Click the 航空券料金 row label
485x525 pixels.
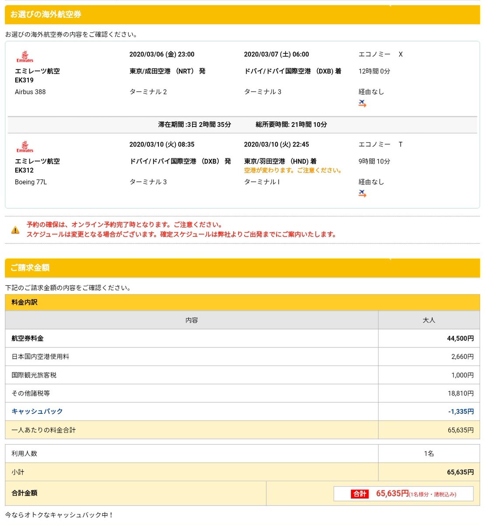[28, 339]
